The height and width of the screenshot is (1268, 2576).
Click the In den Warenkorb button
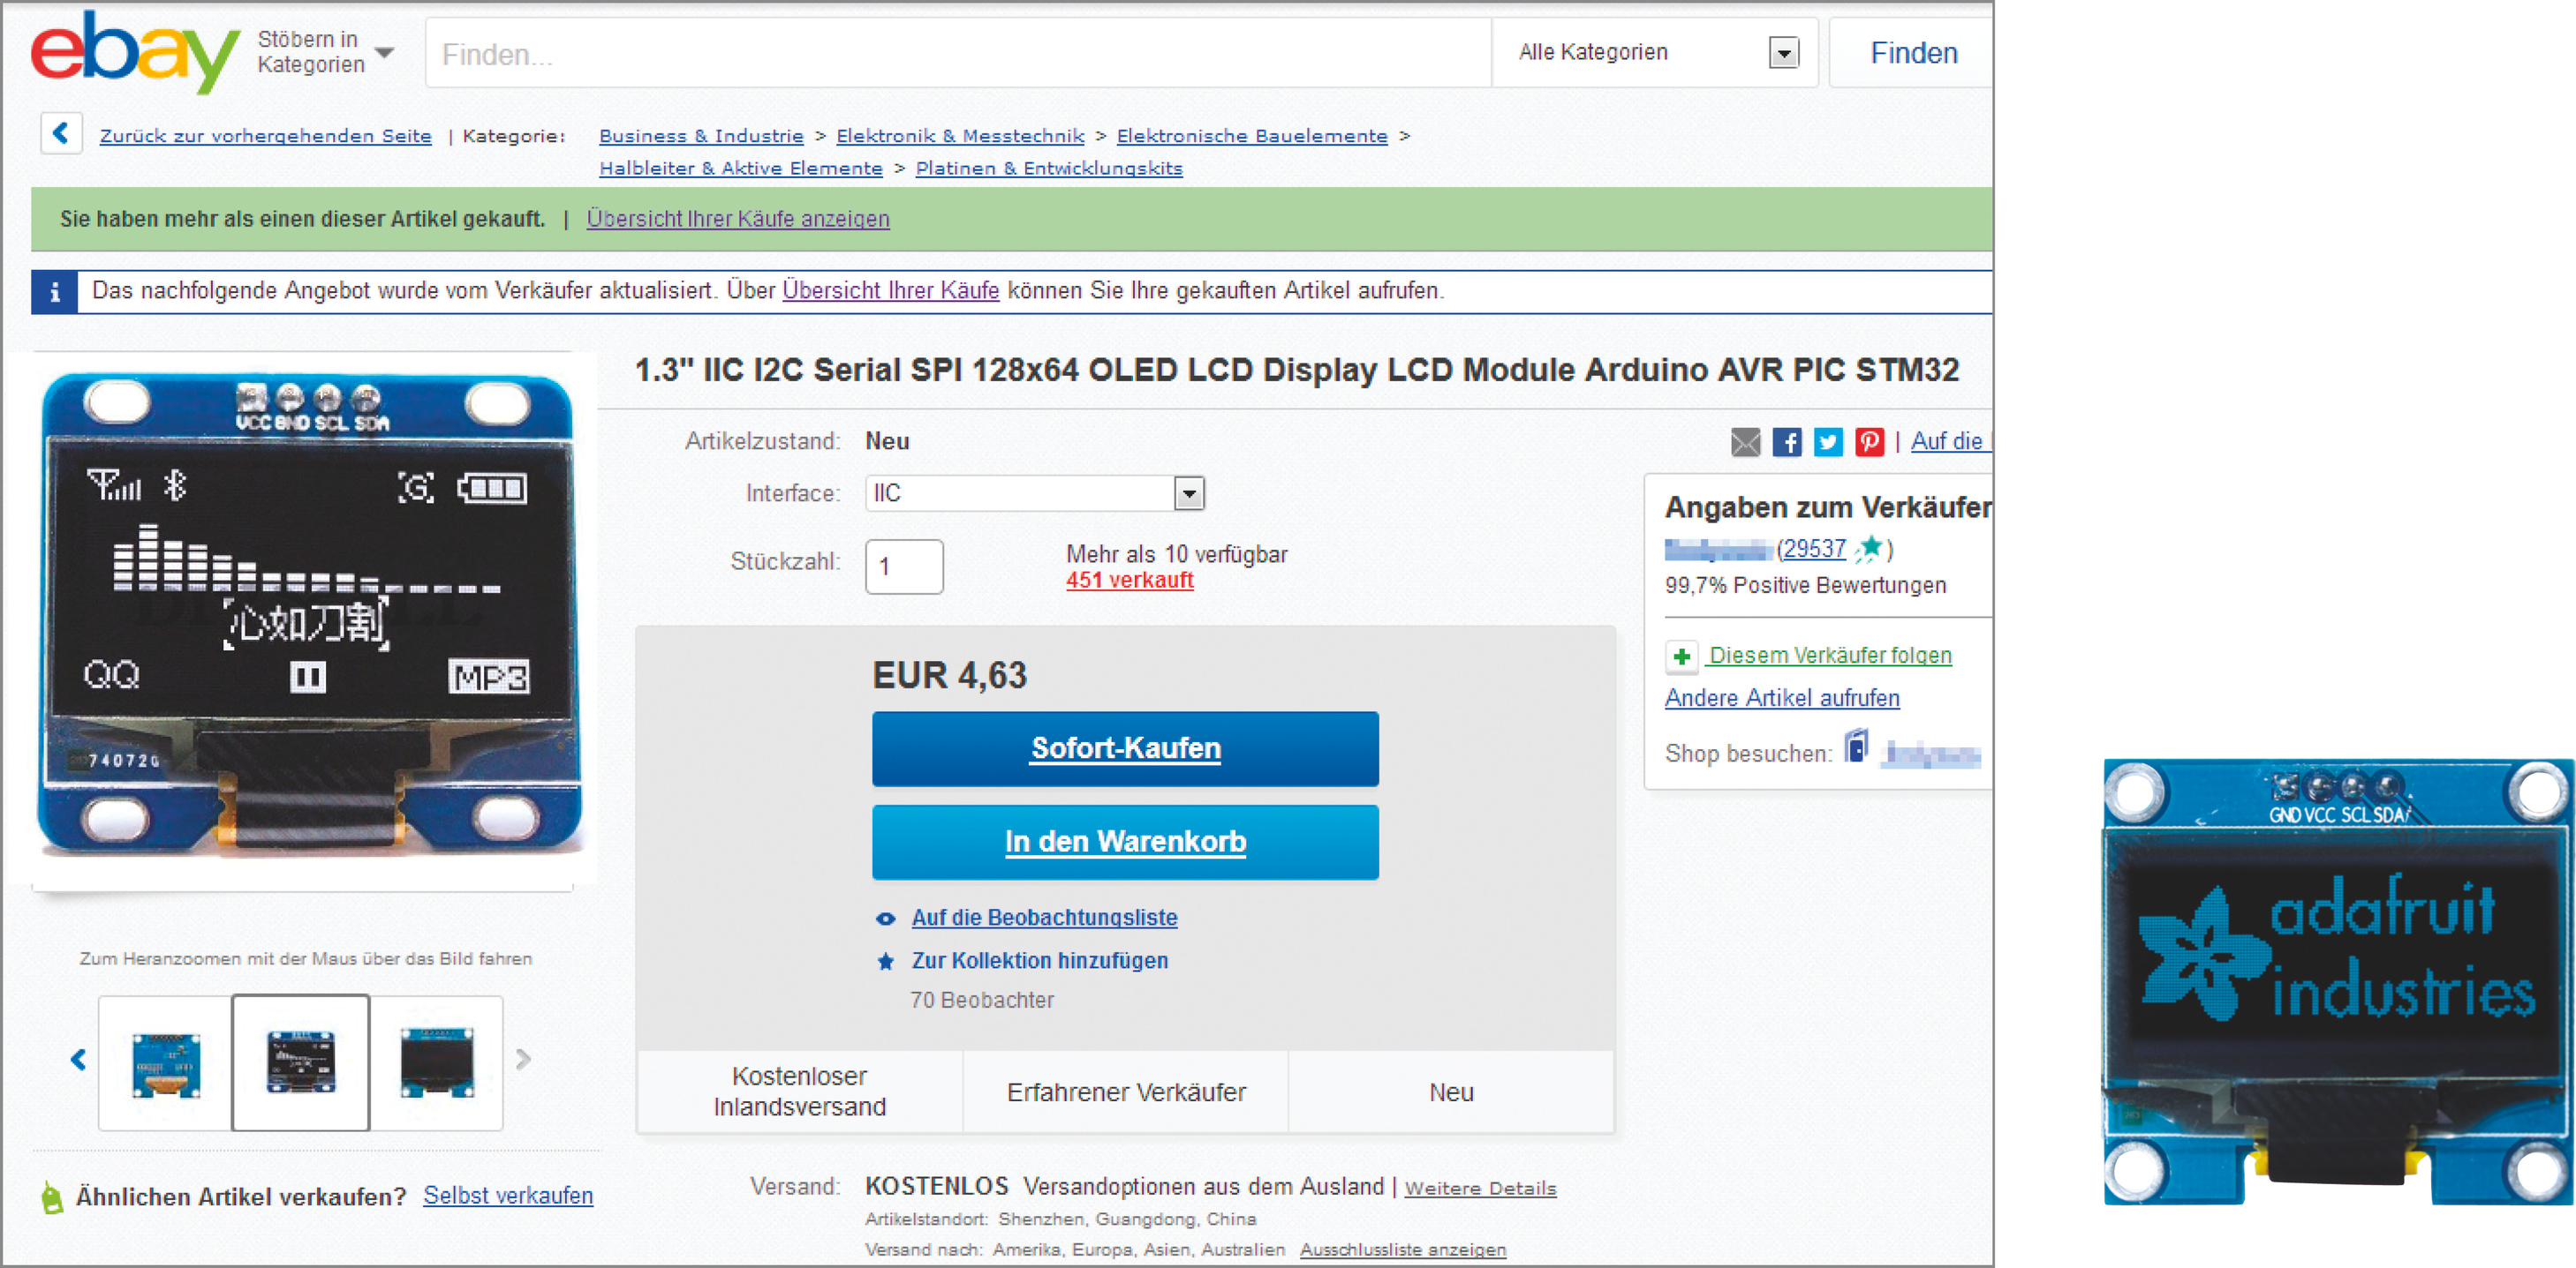1124,843
